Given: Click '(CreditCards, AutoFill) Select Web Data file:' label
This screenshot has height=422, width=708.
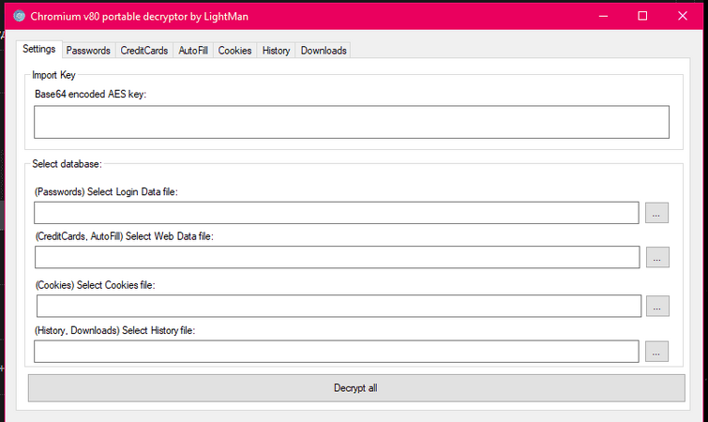Looking at the screenshot, I should [x=124, y=236].
